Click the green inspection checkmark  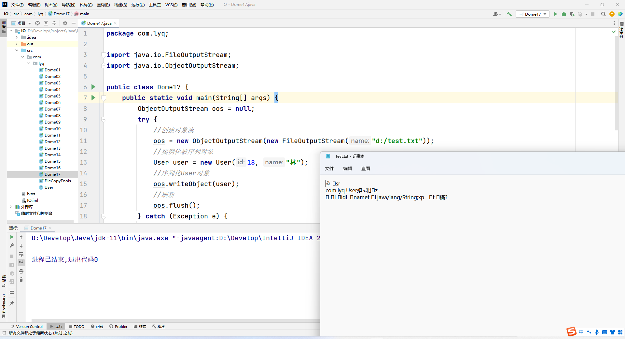[614, 32]
